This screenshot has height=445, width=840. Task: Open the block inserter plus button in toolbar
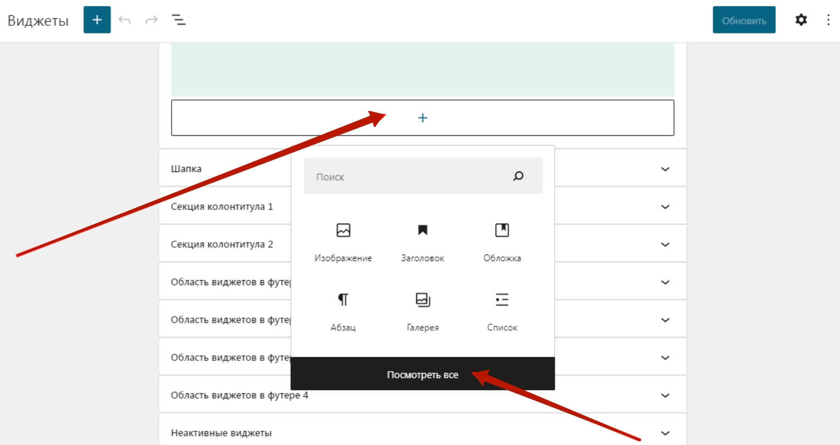point(97,20)
